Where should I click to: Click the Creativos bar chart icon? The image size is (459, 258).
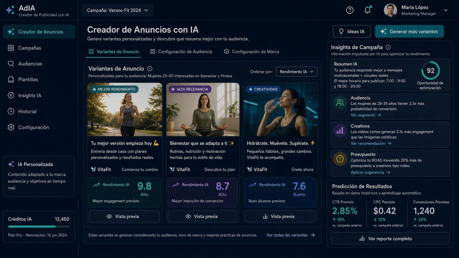pos(340,131)
